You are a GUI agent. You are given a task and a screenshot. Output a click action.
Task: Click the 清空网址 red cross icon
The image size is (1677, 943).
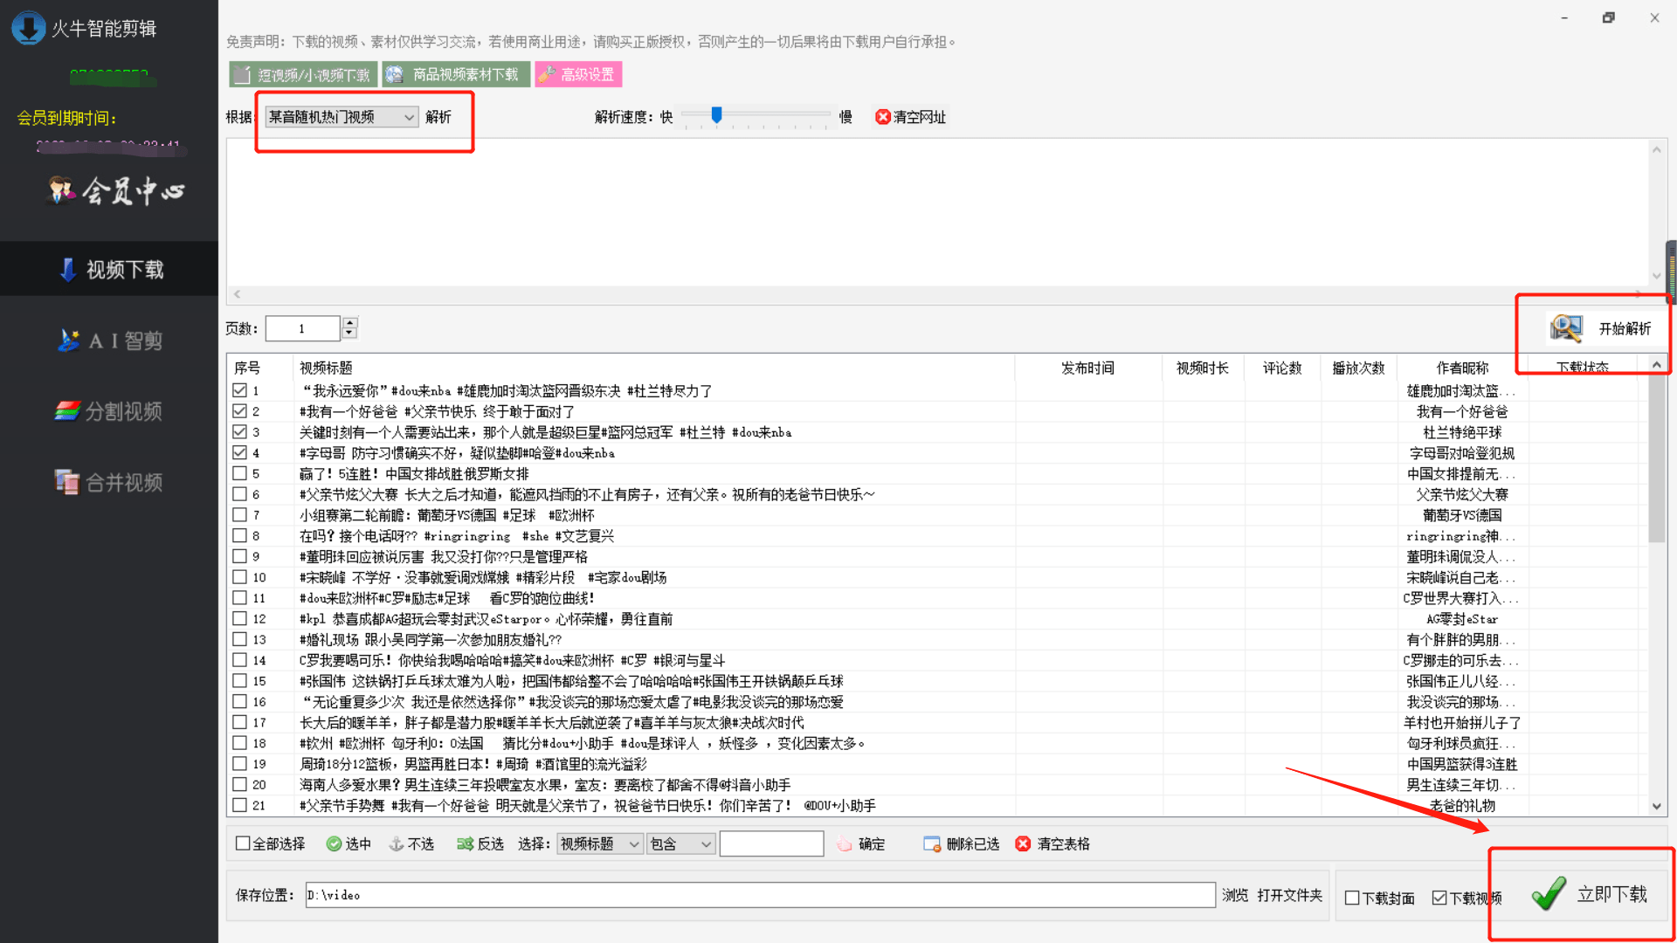coord(882,117)
